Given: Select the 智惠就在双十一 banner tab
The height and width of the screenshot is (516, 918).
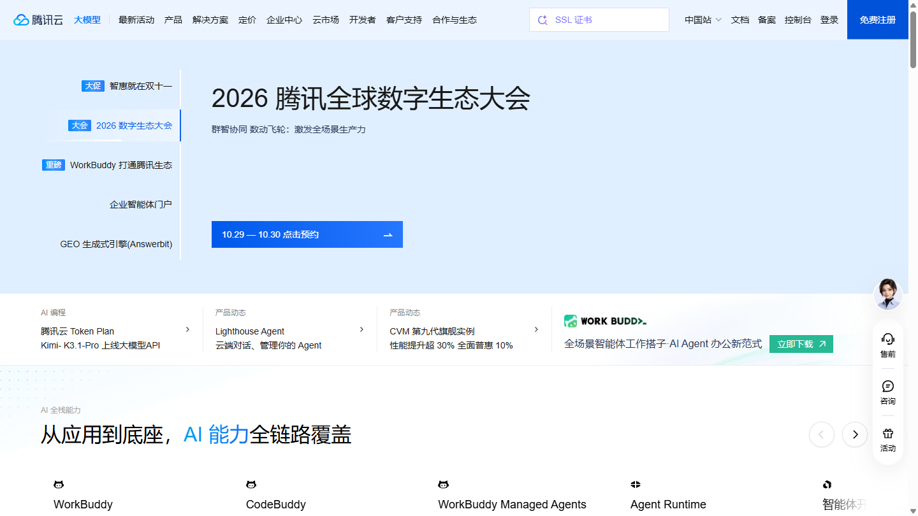Looking at the screenshot, I should [127, 86].
